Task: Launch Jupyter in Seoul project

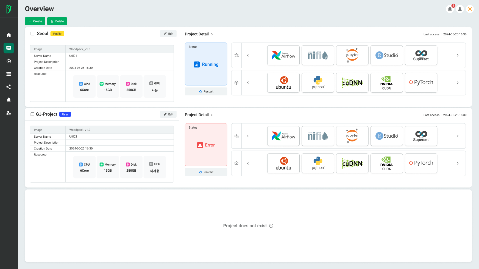Action: pos(352,55)
